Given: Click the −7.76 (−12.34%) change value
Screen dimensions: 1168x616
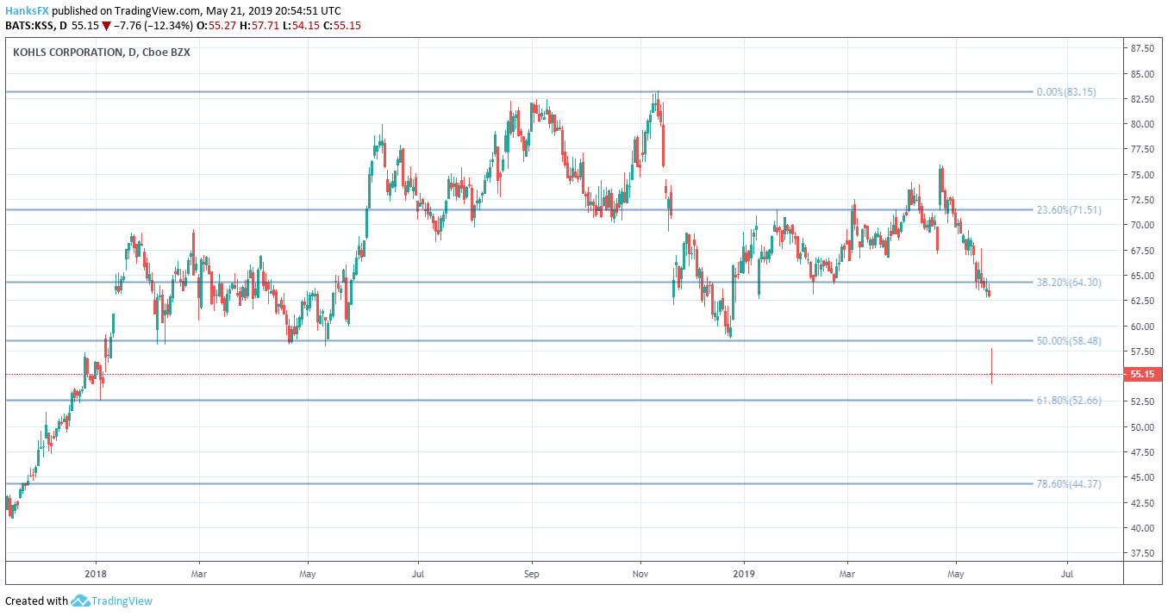Looking at the screenshot, I should tap(154, 26).
